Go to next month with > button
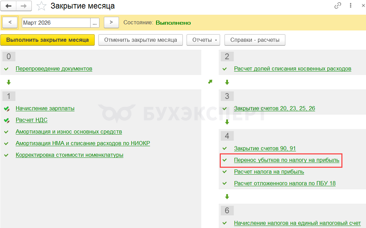The width and height of the screenshot is (366, 228). (x=111, y=23)
